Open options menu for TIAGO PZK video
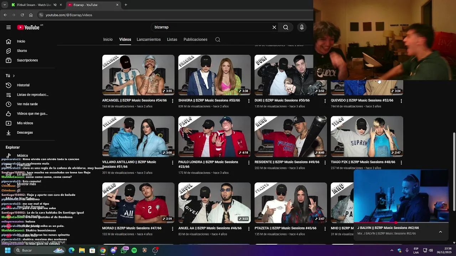The image size is (456, 256). pyautogui.click(x=401, y=162)
